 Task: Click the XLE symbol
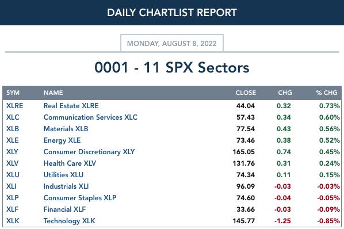(13, 140)
